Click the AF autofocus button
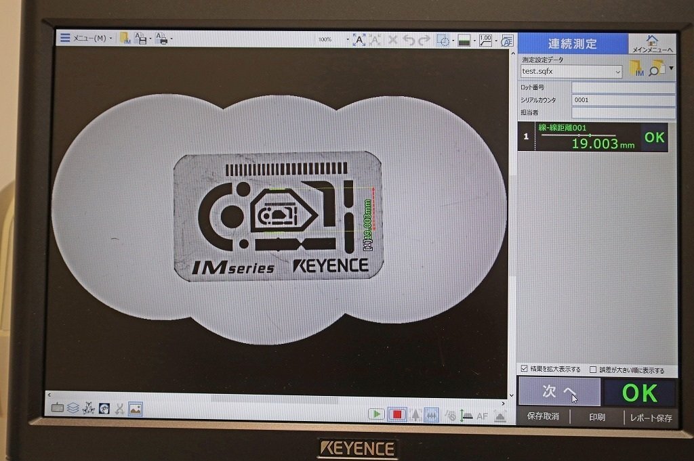 pos(482,416)
